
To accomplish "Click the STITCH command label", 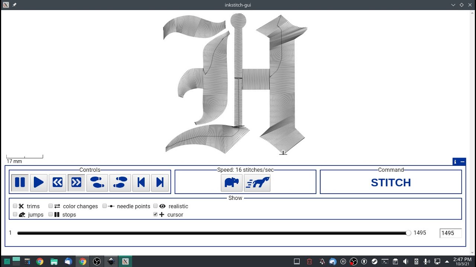I will tap(391, 182).
